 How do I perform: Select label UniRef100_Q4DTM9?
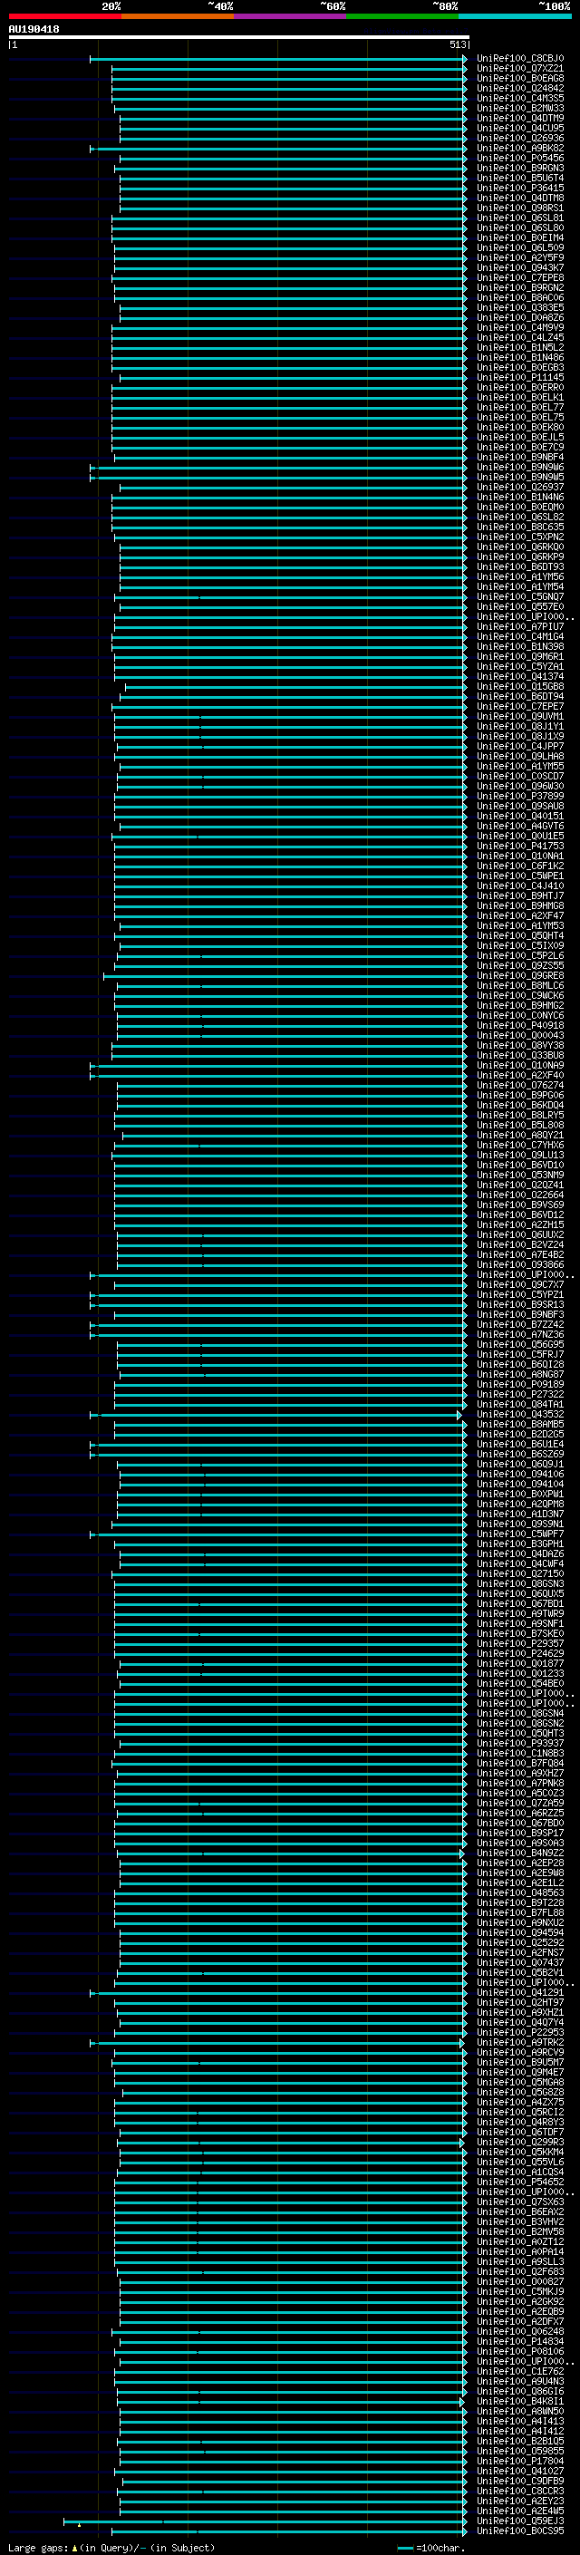click(x=519, y=118)
